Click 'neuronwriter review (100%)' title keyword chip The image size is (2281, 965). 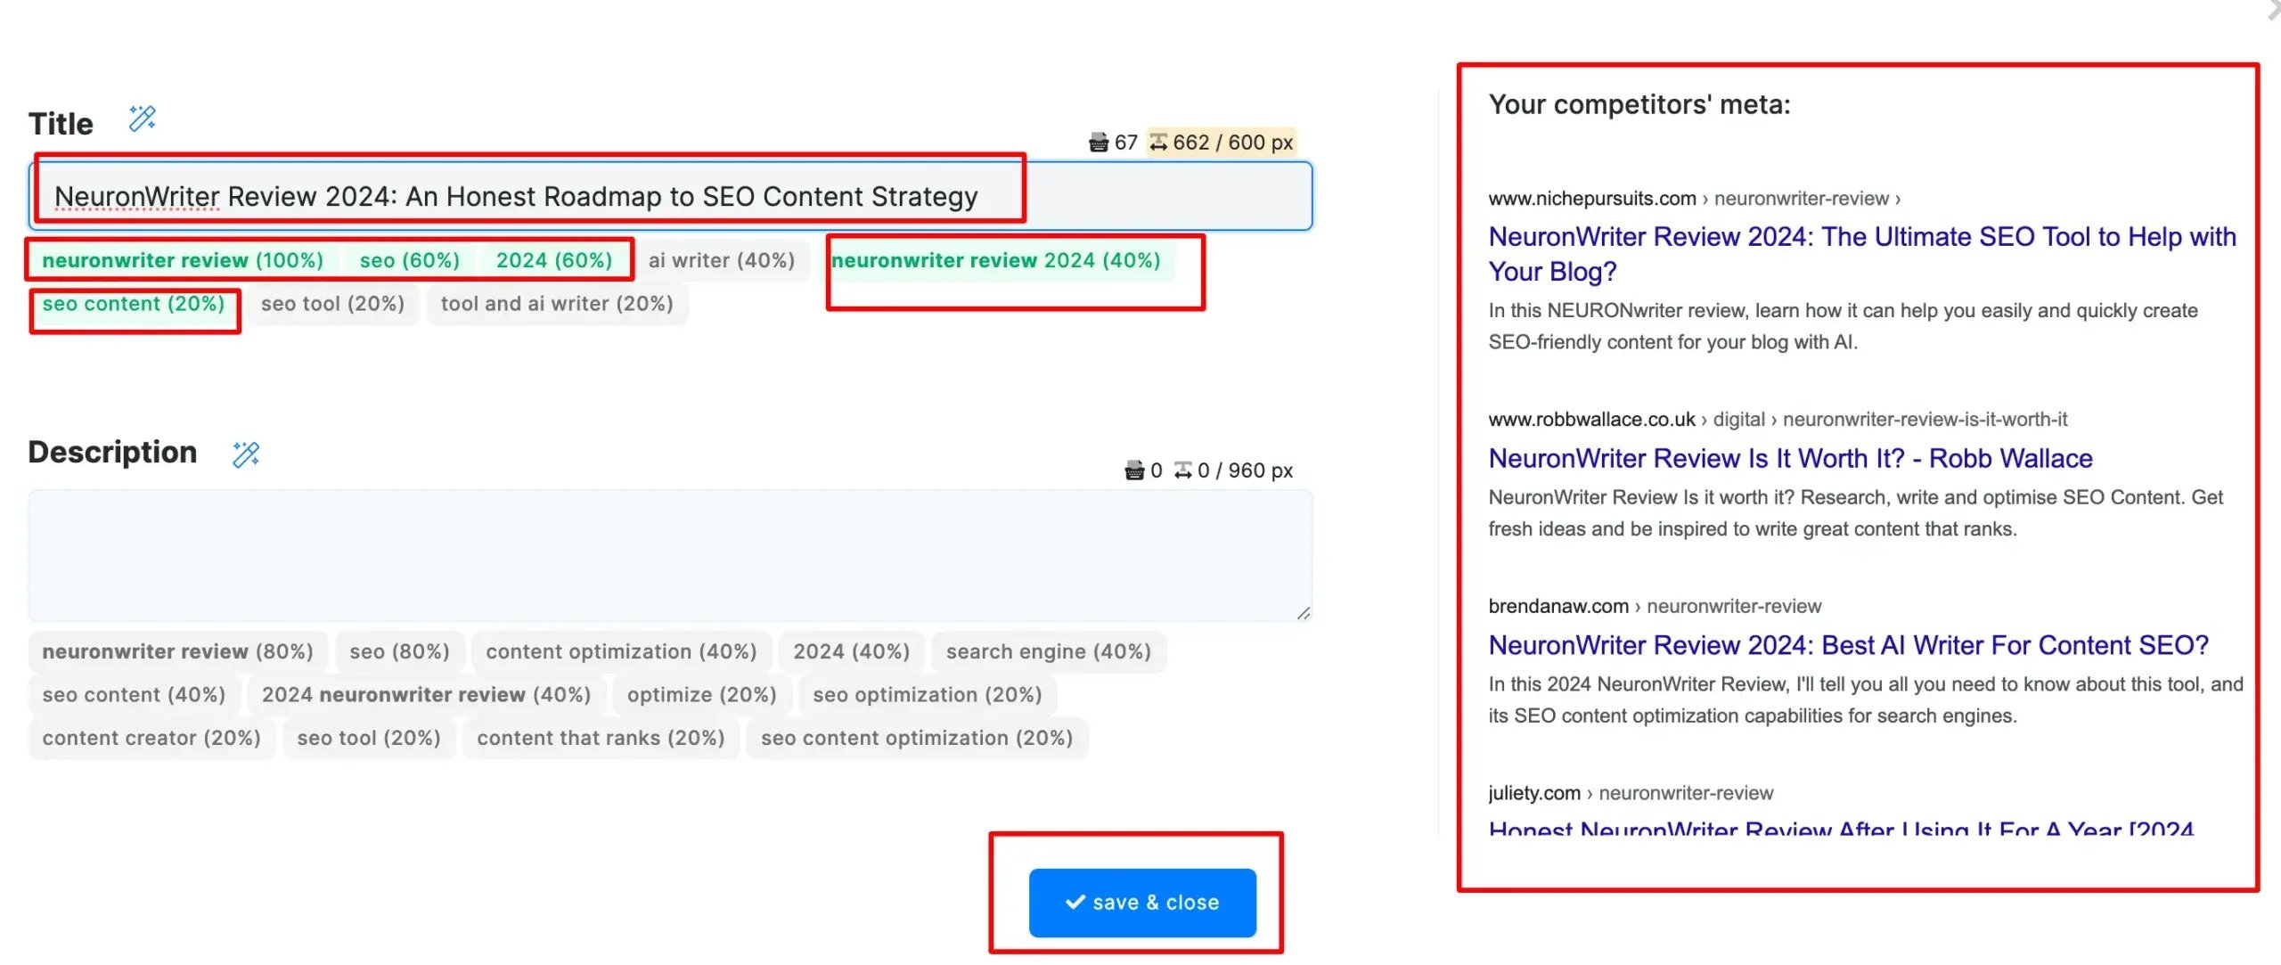(183, 260)
